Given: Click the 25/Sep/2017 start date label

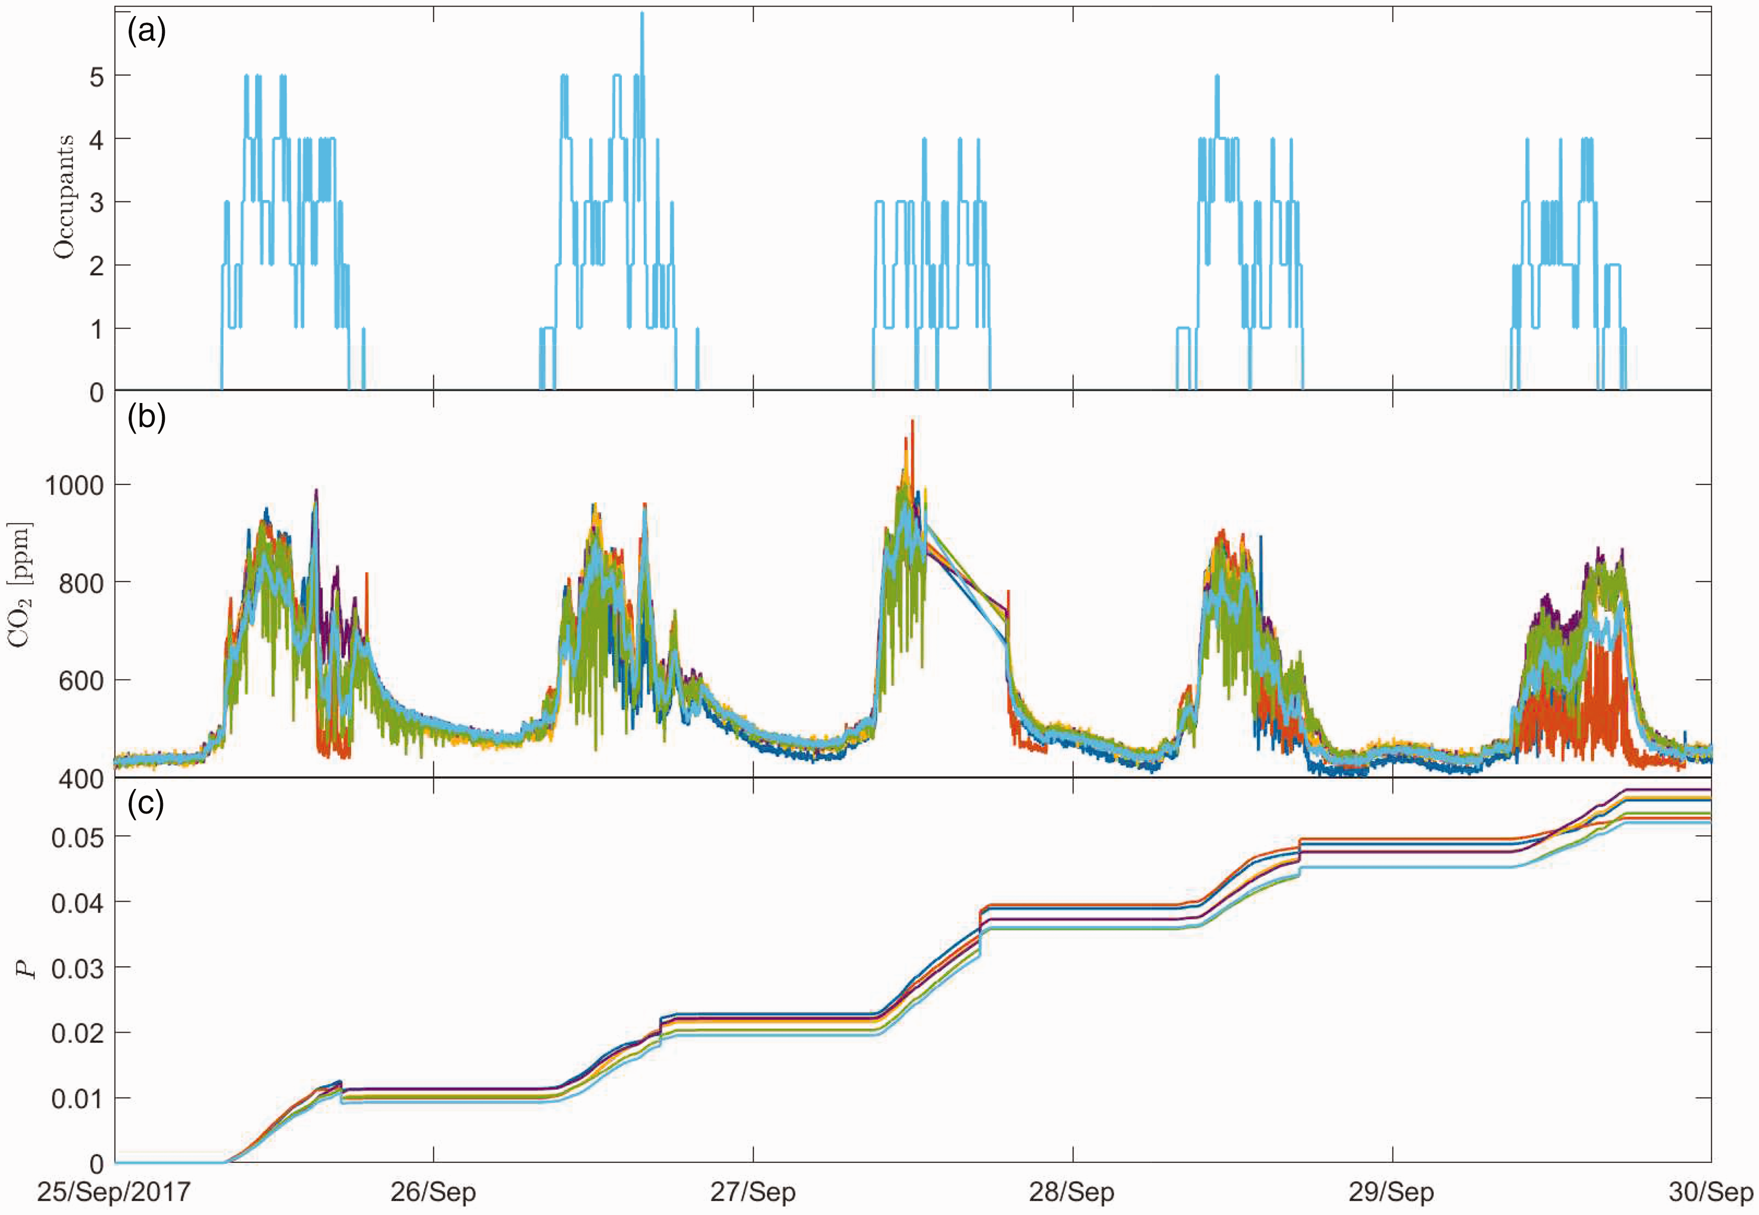Looking at the screenshot, I should pos(114,1192).
